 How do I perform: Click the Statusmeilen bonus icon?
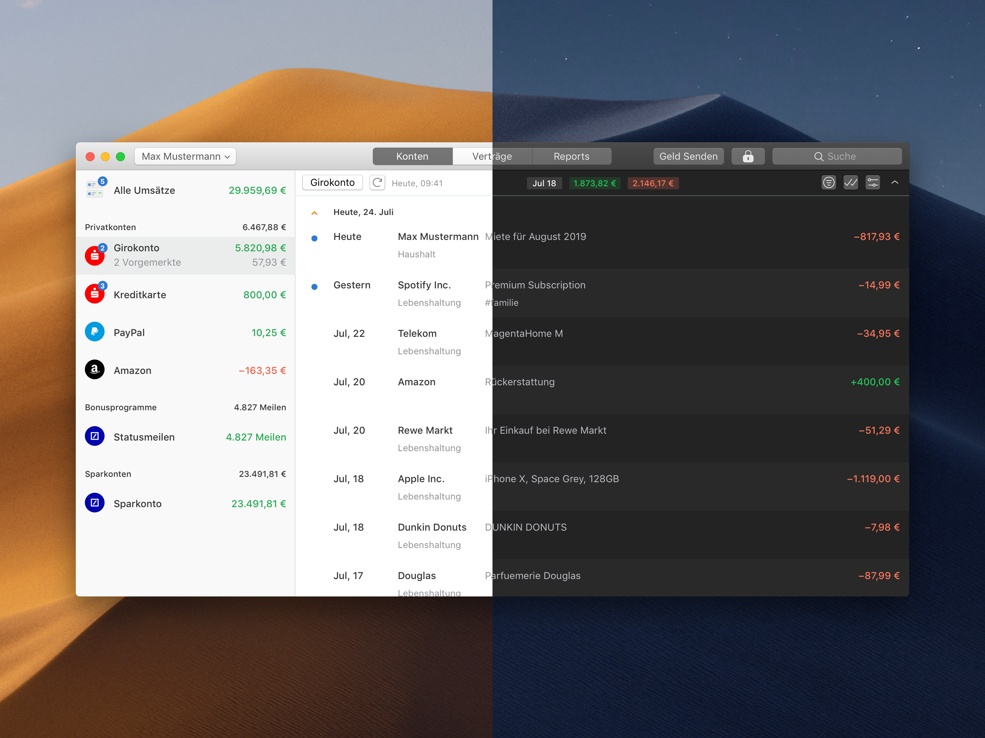click(x=94, y=436)
